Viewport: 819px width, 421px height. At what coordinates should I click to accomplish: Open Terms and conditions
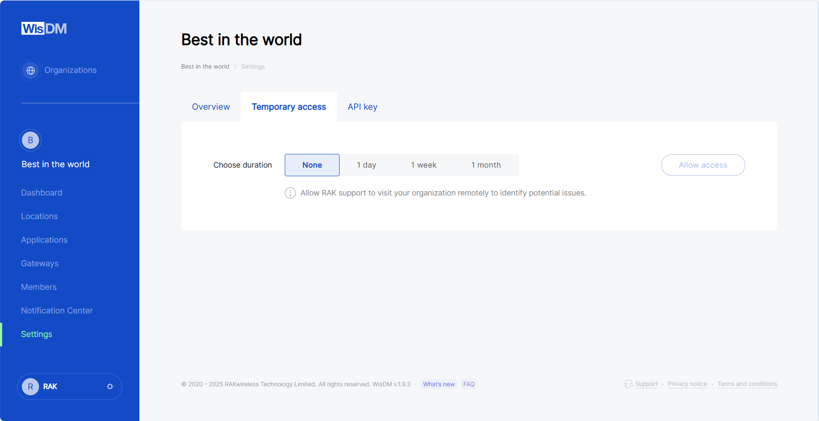pyautogui.click(x=747, y=384)
